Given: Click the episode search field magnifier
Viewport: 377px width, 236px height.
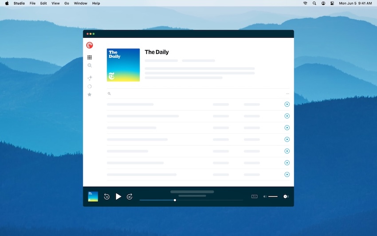Looking at the screenshot, I should click(x=109, y=93).
